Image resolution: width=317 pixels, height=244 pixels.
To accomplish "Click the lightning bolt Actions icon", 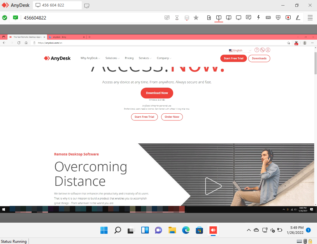I will coord(258,18).
